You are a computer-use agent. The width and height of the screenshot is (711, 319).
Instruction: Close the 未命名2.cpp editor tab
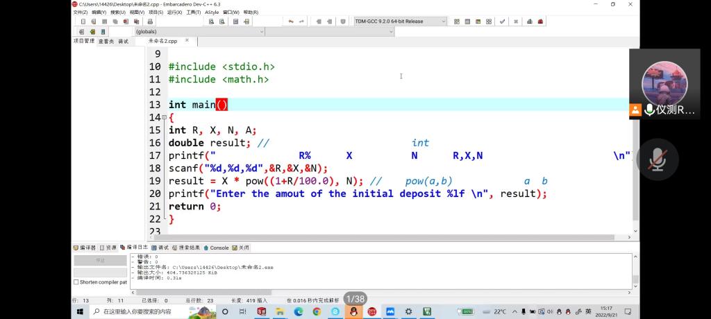[187, 41]
